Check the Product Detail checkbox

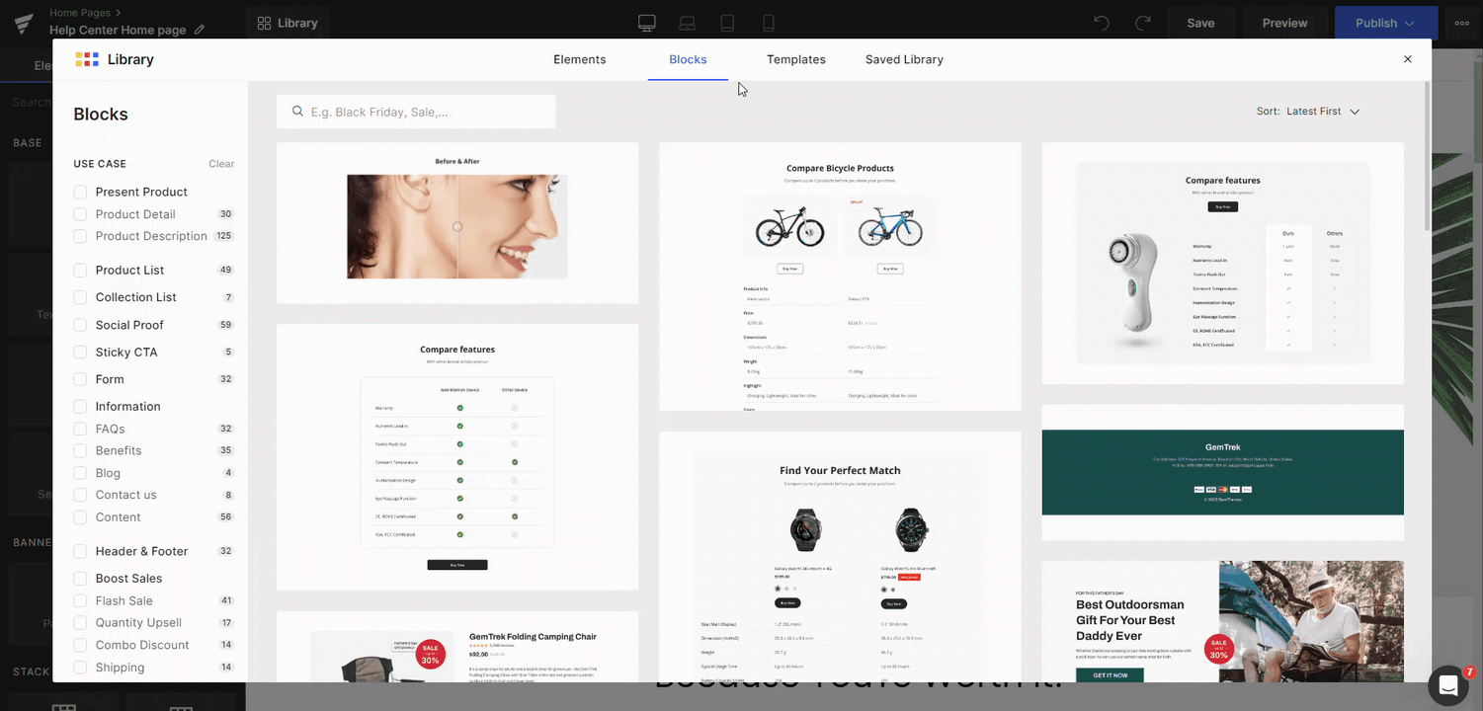click(80, 214)
